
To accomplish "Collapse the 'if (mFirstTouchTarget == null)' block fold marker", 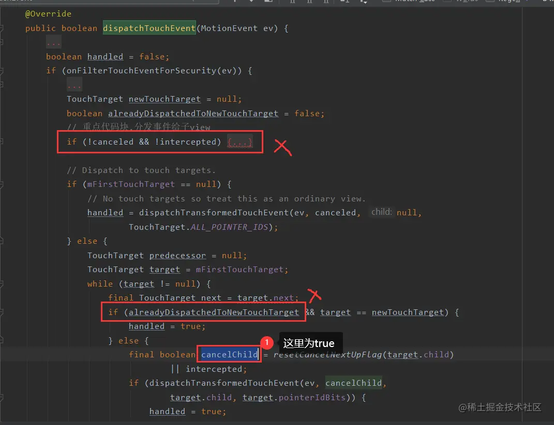I will 2,184.
